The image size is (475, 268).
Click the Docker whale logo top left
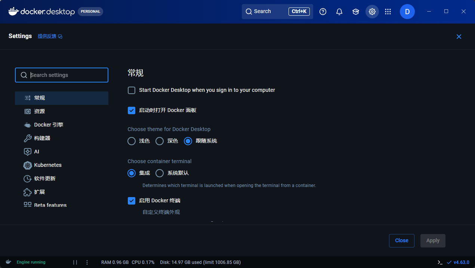[13, 12]
